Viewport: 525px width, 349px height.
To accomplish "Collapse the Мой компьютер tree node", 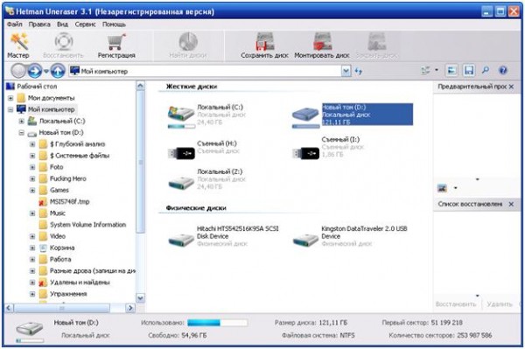I will pyautogui.click(x=10, y=109).
